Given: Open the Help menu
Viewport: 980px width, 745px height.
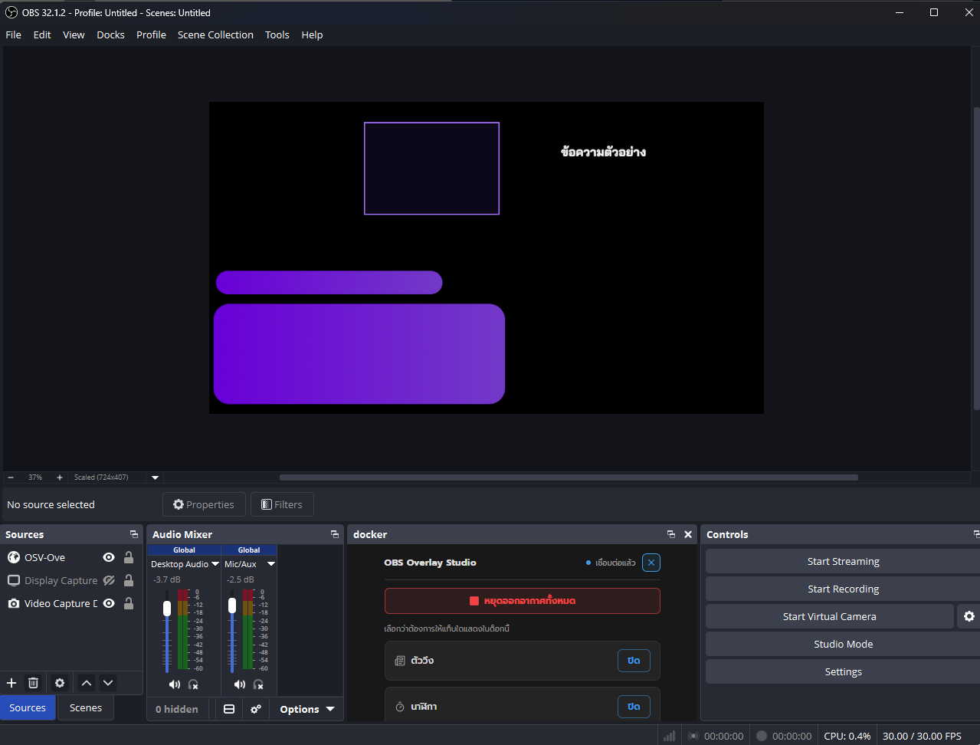Looking at the screenshot, I should click(312, 34).
